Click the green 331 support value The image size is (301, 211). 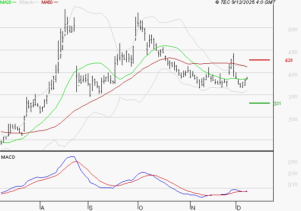[x=277, y=104]
